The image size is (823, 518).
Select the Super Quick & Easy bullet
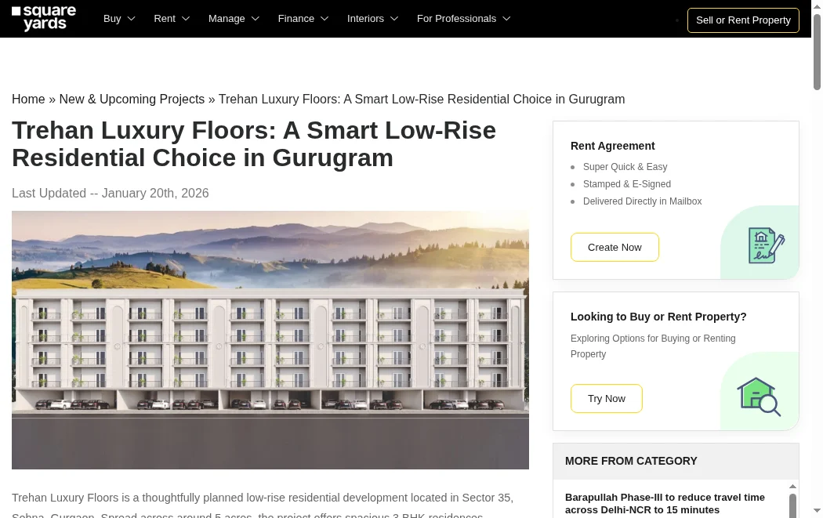(x=625, y=167)
